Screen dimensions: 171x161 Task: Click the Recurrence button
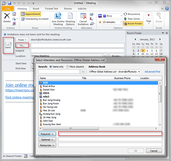click(132, 14)
